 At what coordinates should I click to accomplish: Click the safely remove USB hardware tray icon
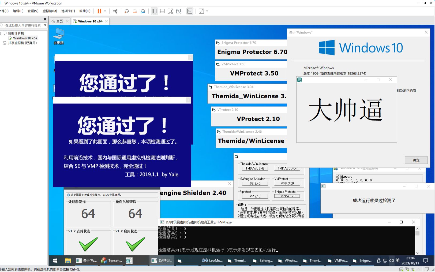pyautogui.click(x=379, y=260)
